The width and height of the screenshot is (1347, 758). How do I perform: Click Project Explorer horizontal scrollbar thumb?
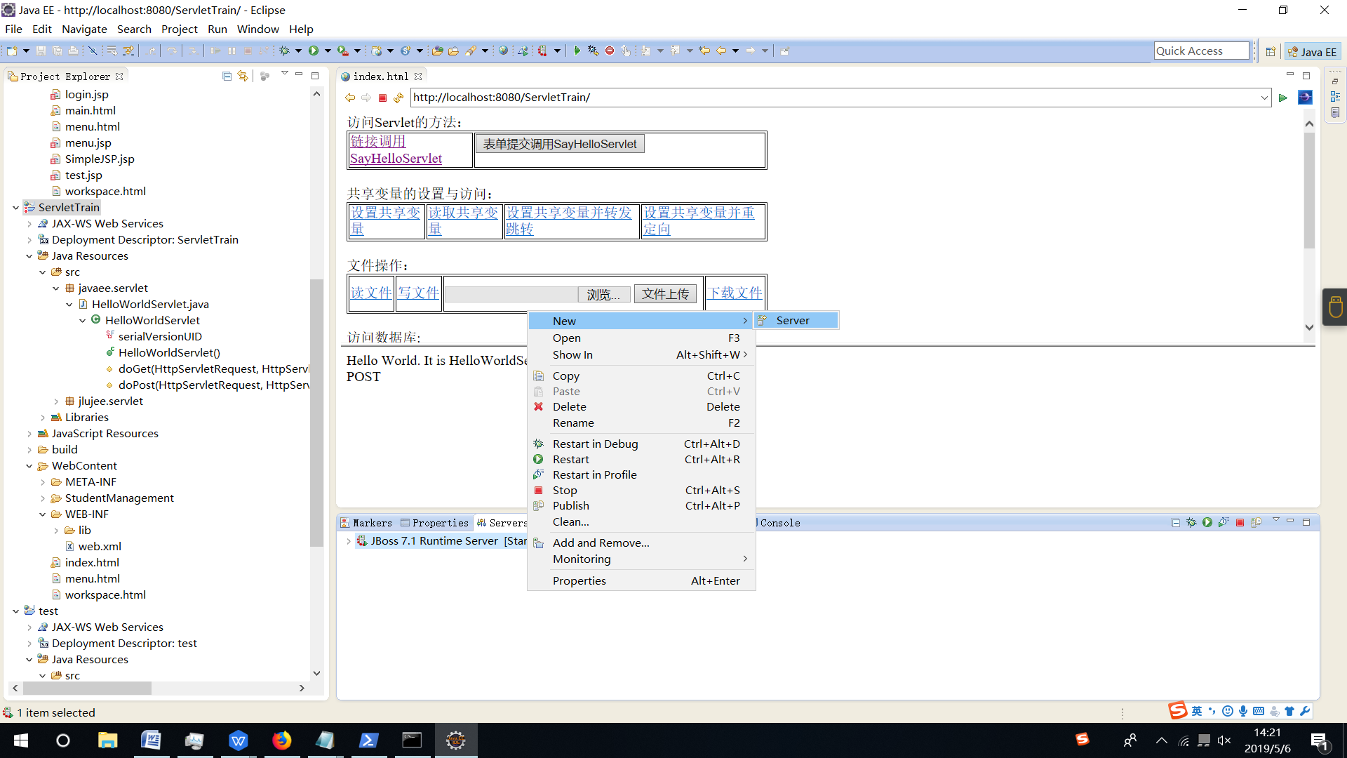[87, 689]
